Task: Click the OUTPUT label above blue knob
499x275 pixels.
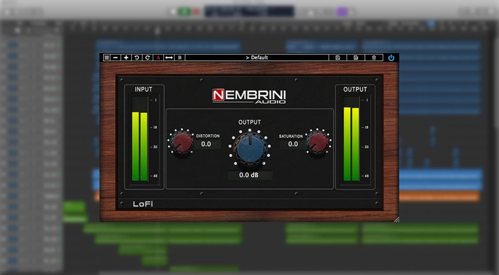Action: 250,122
